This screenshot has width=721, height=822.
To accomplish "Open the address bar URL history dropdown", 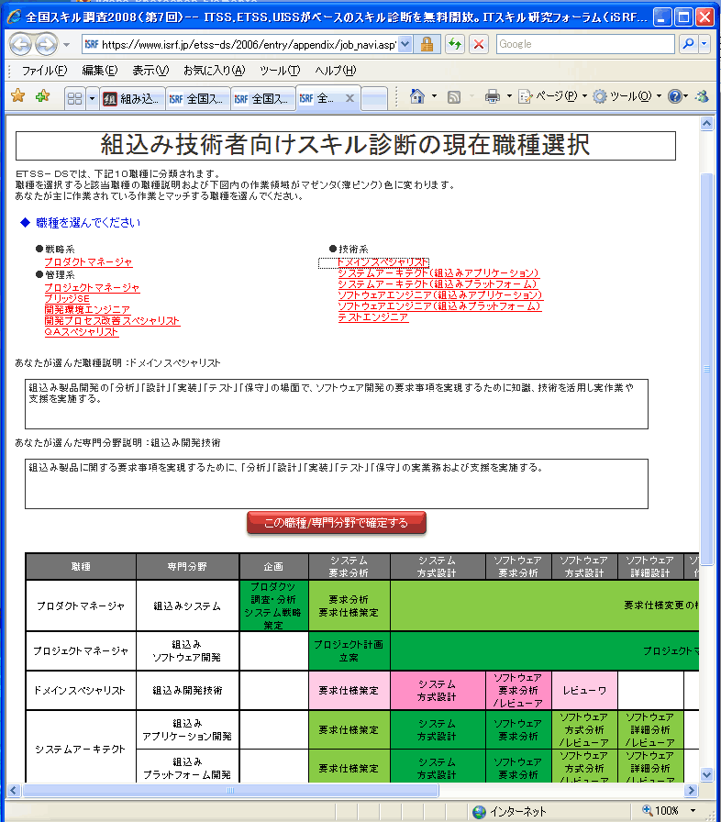I will [x=405, y=45].
